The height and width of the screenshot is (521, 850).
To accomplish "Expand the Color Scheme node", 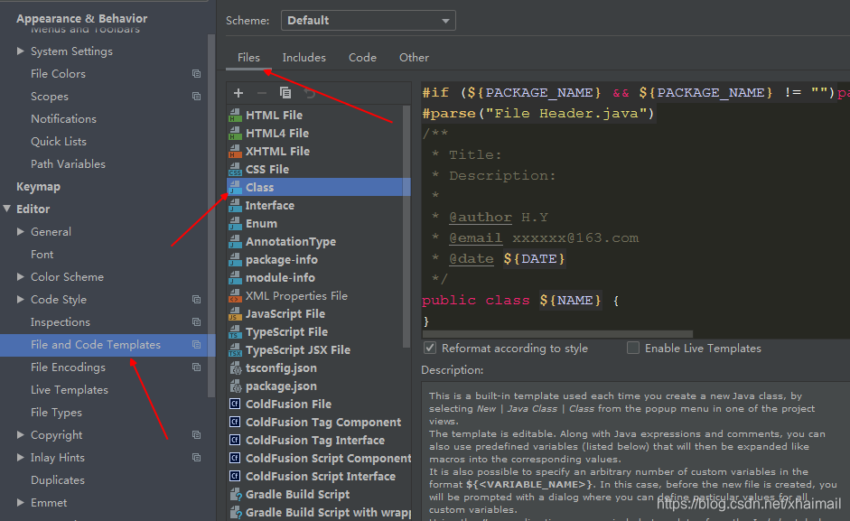I will 21,276.
